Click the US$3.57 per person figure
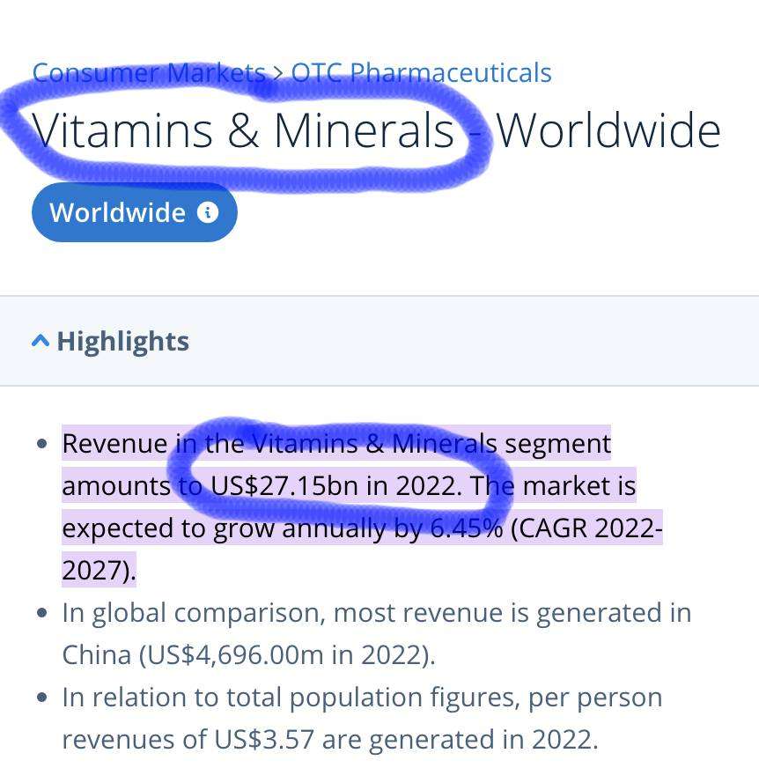Image resolution: width=759 pixels, height=768 pixels. [x=263, y=738]
